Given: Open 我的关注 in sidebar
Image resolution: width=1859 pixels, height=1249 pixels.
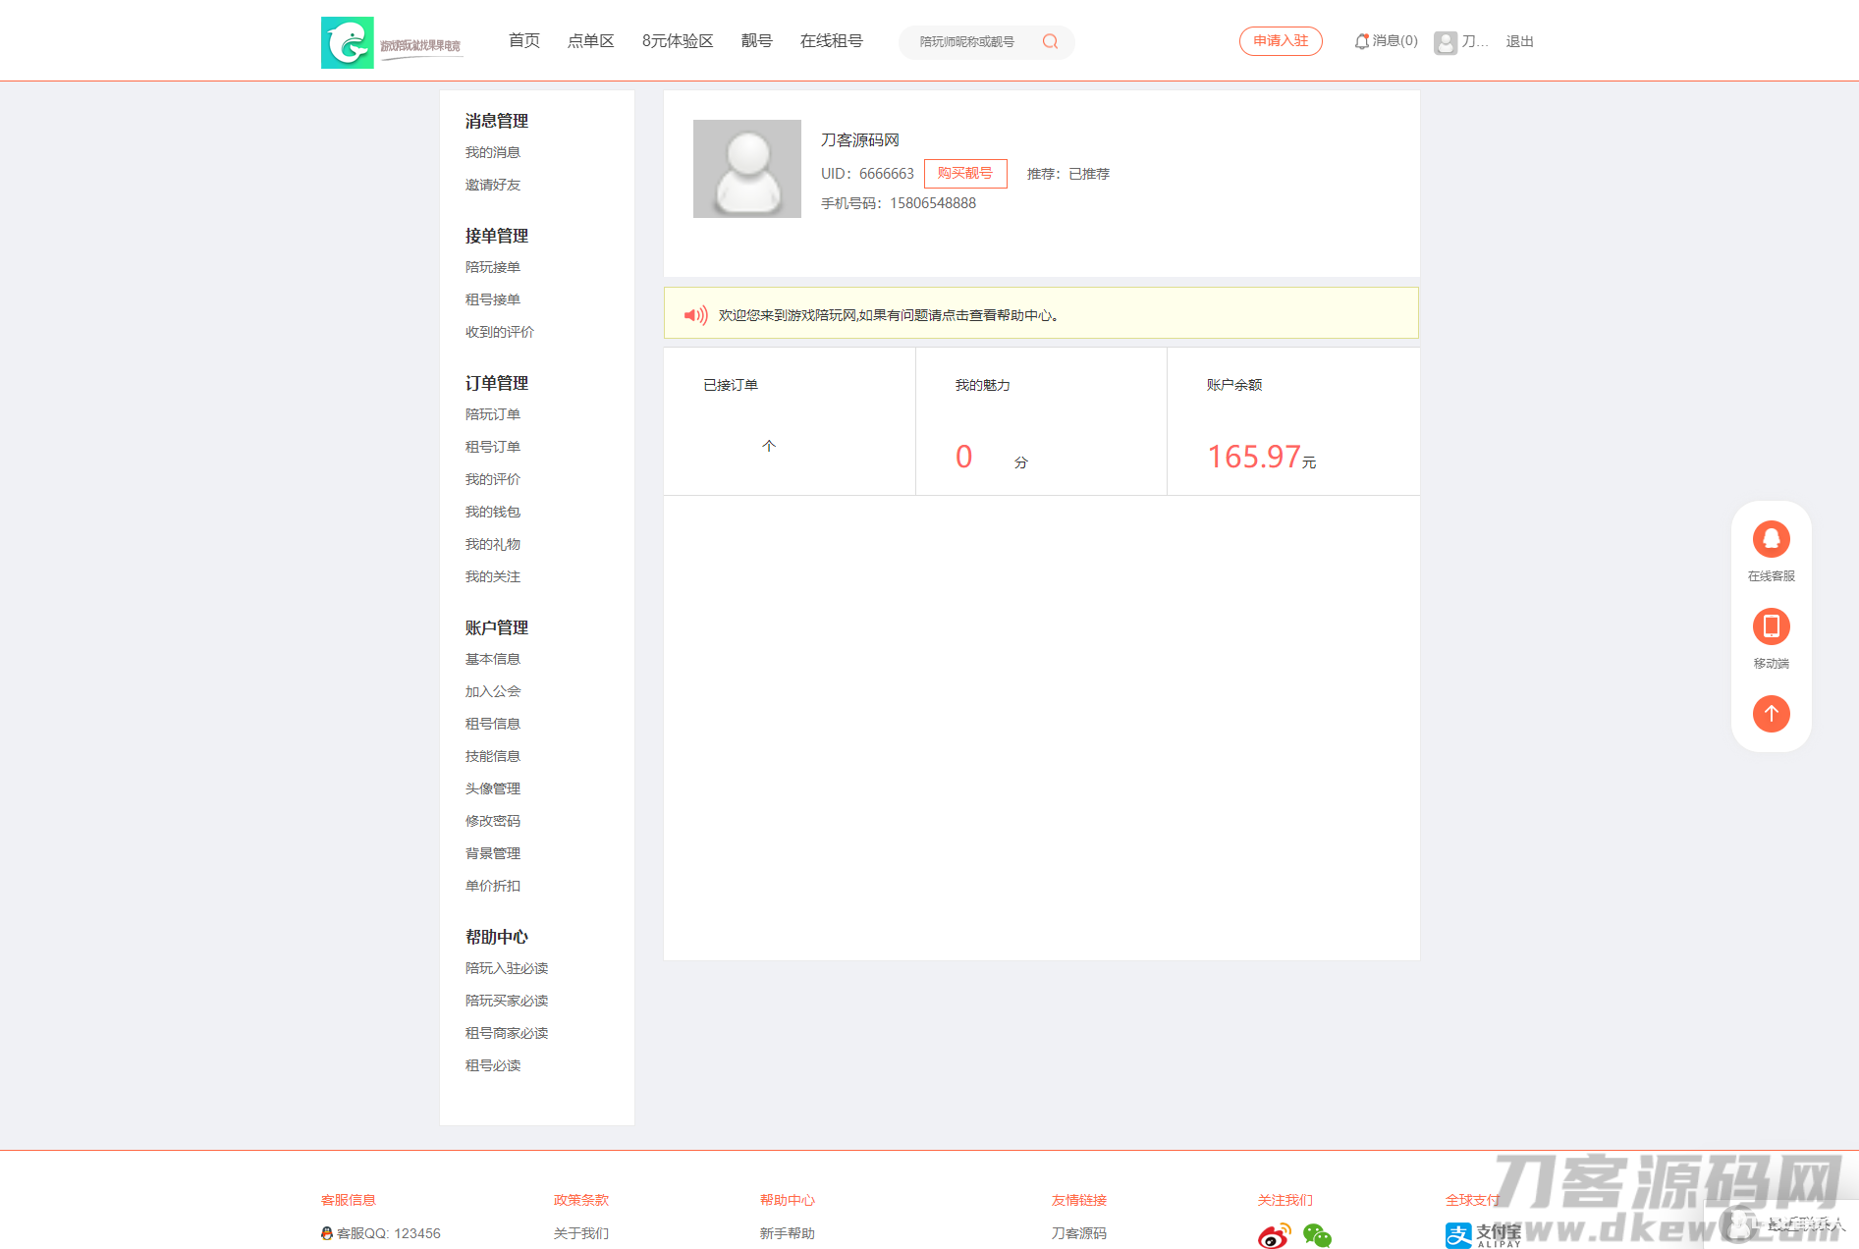Looking at the screenshot, I should (493, 576).
